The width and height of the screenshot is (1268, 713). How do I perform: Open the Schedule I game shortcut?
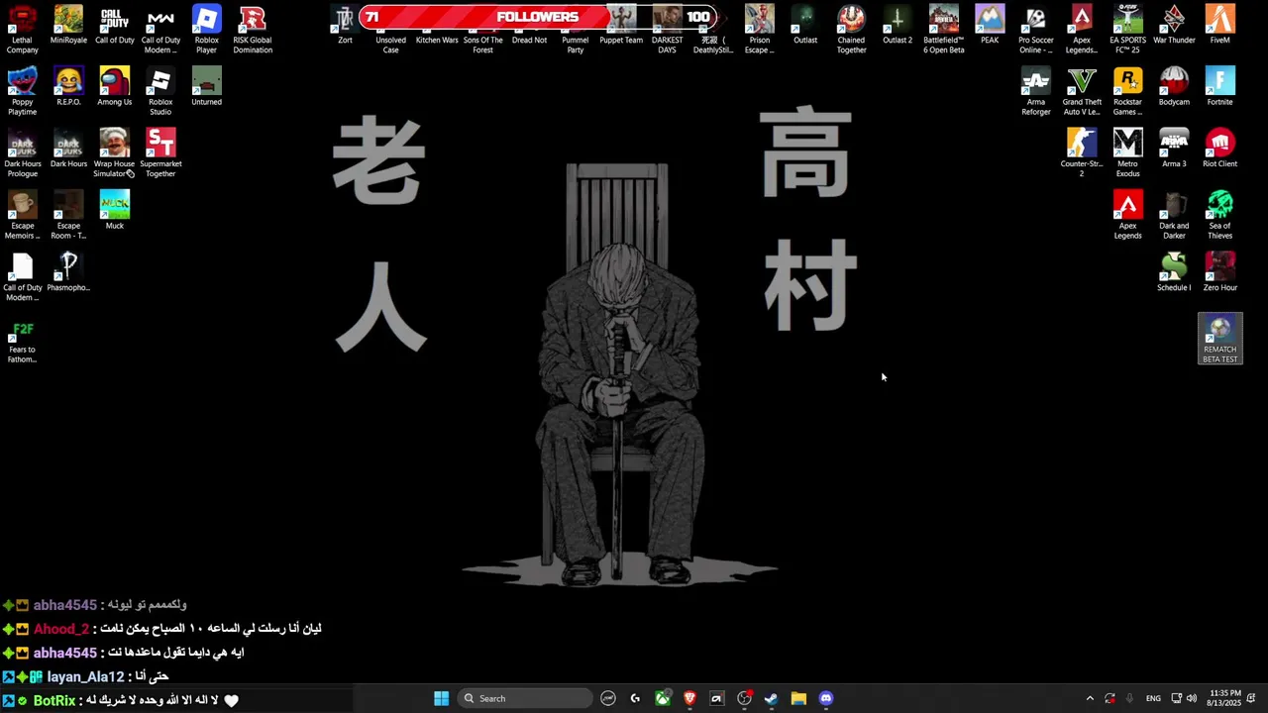click(x=1174, y=271)
